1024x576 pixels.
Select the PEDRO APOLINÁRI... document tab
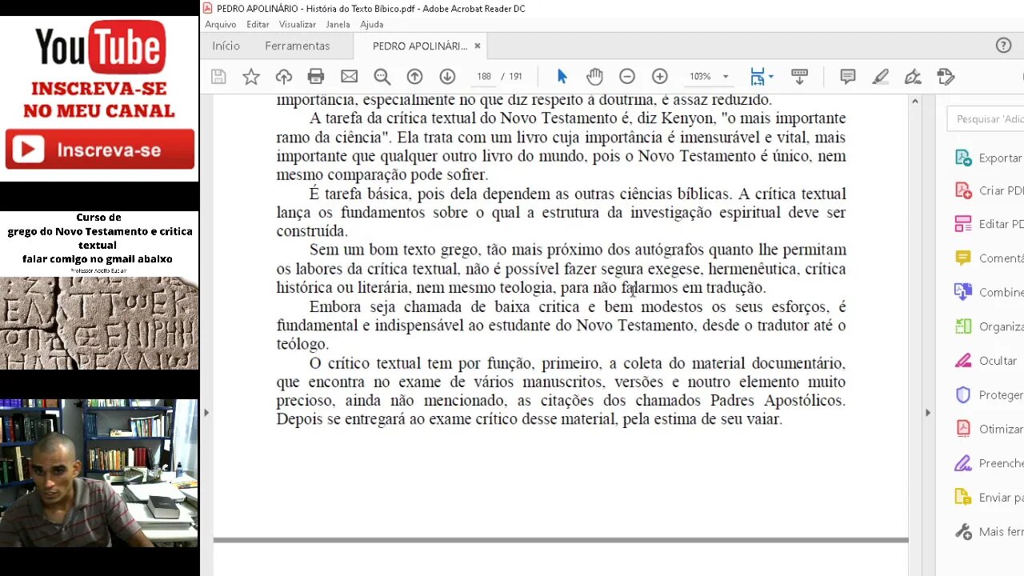420,46
